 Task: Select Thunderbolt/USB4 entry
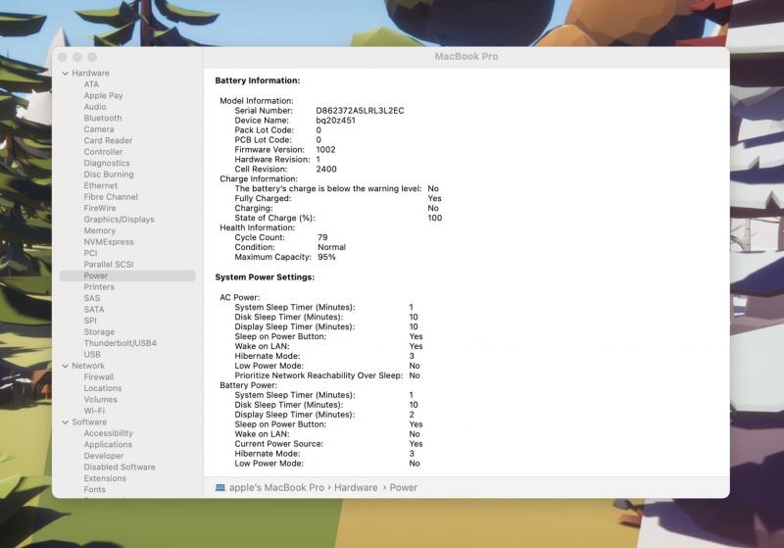coord(120,343)
